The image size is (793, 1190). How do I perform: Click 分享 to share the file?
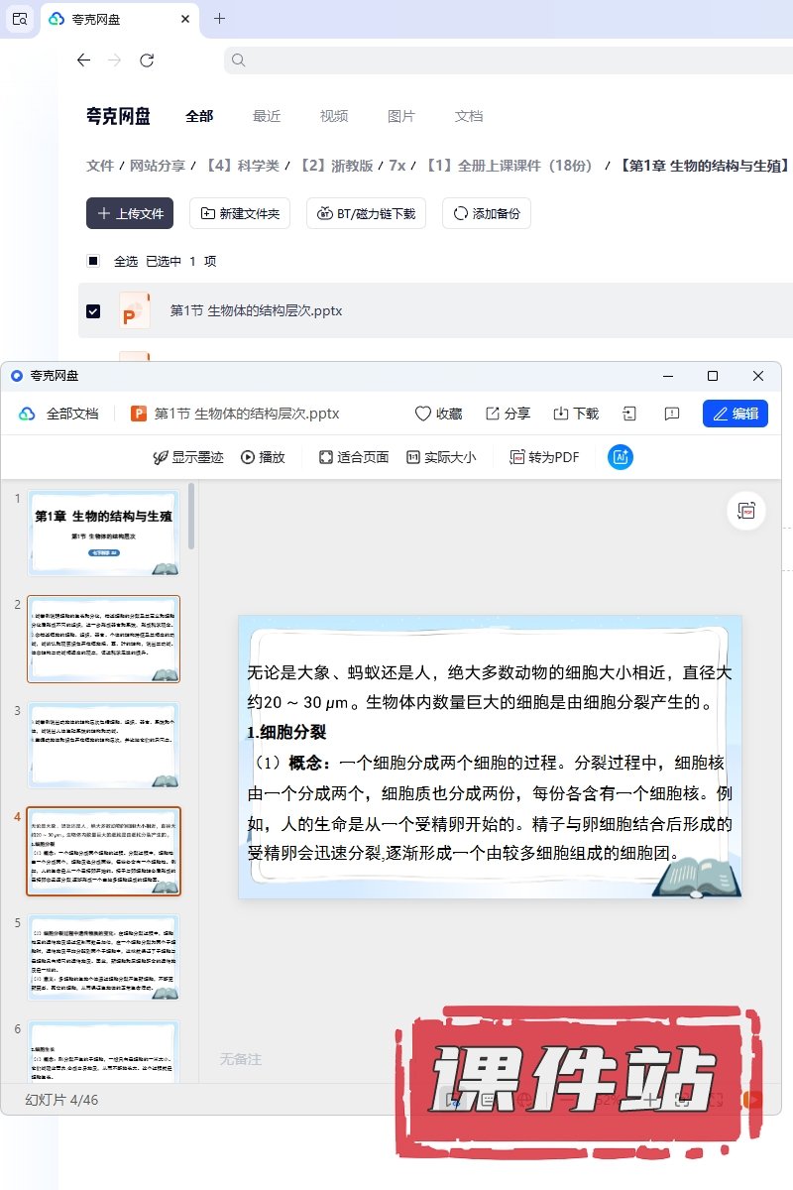[x=508, y=414]
